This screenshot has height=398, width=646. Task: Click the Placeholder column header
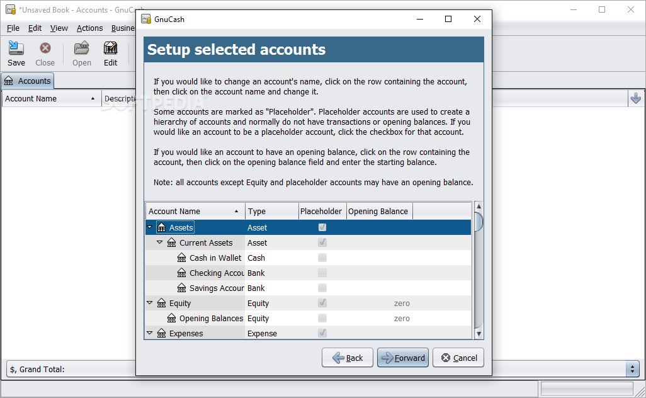pos(322,211)
